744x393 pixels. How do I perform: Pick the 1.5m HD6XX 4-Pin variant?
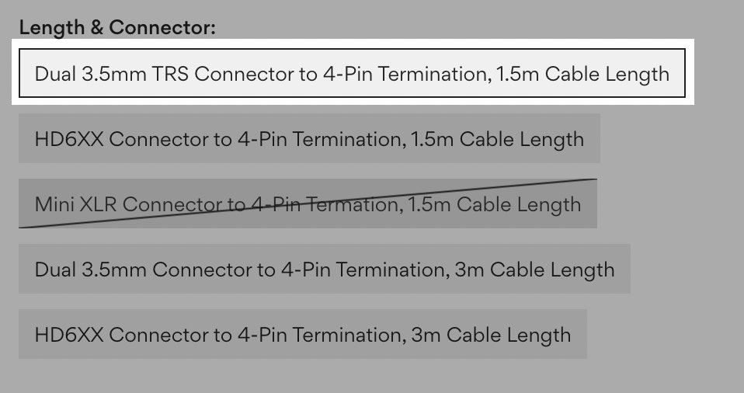pos(309,139)
